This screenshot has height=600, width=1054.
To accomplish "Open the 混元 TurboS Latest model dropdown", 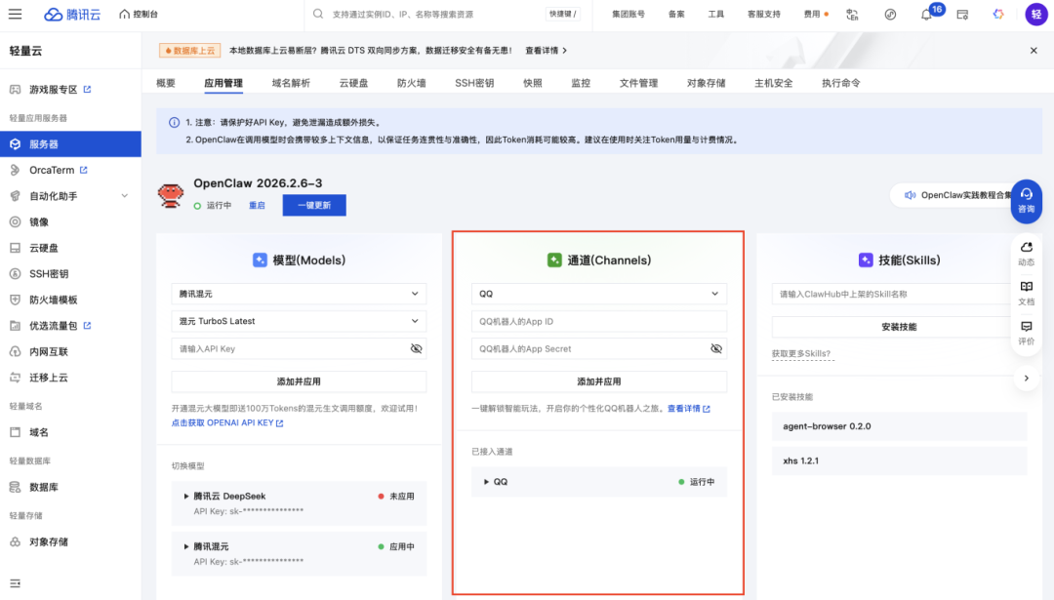I will [299, 321].
